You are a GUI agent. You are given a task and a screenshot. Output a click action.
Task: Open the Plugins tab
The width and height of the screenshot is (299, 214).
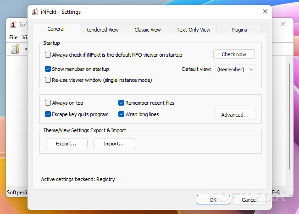coord(239,30)
